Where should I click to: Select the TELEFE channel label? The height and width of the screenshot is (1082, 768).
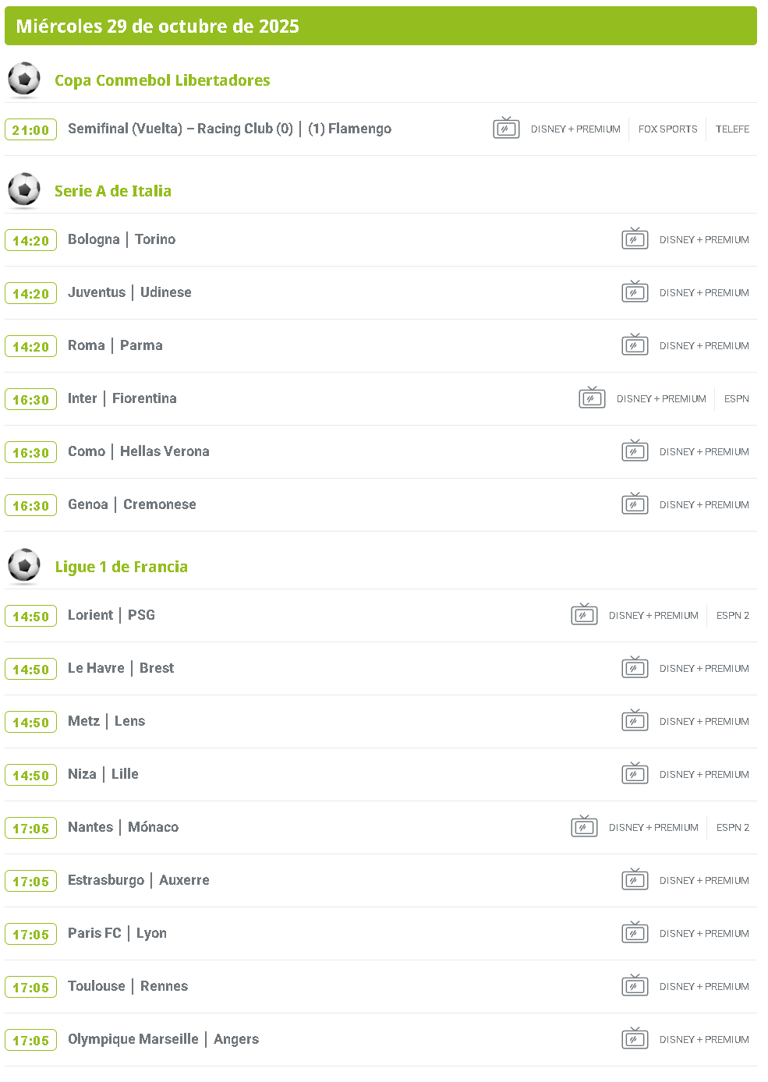(732, 129)
